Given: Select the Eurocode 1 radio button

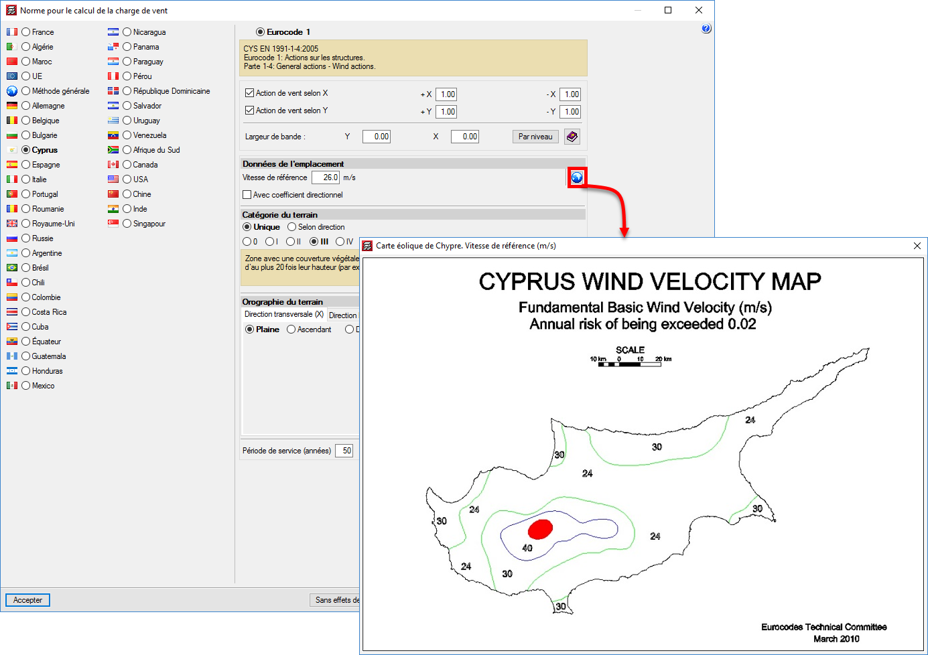Looking at the screenshot, I should pos(260,32).
